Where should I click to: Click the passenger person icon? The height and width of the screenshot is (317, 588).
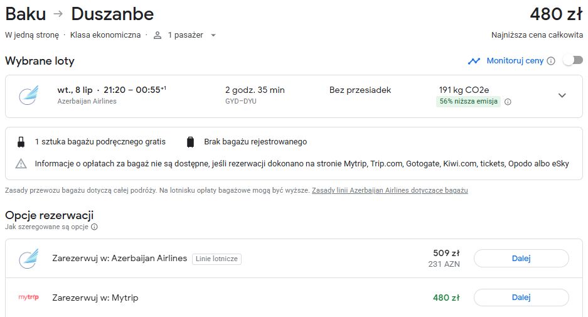[158, 35]
